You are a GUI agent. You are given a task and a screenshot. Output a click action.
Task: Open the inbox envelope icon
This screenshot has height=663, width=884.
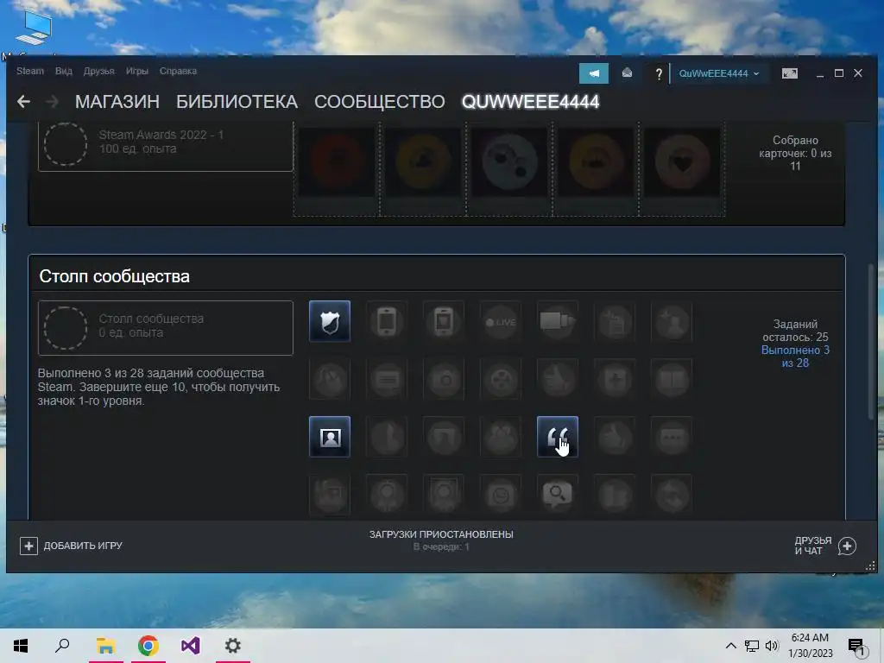click(627, 73)
